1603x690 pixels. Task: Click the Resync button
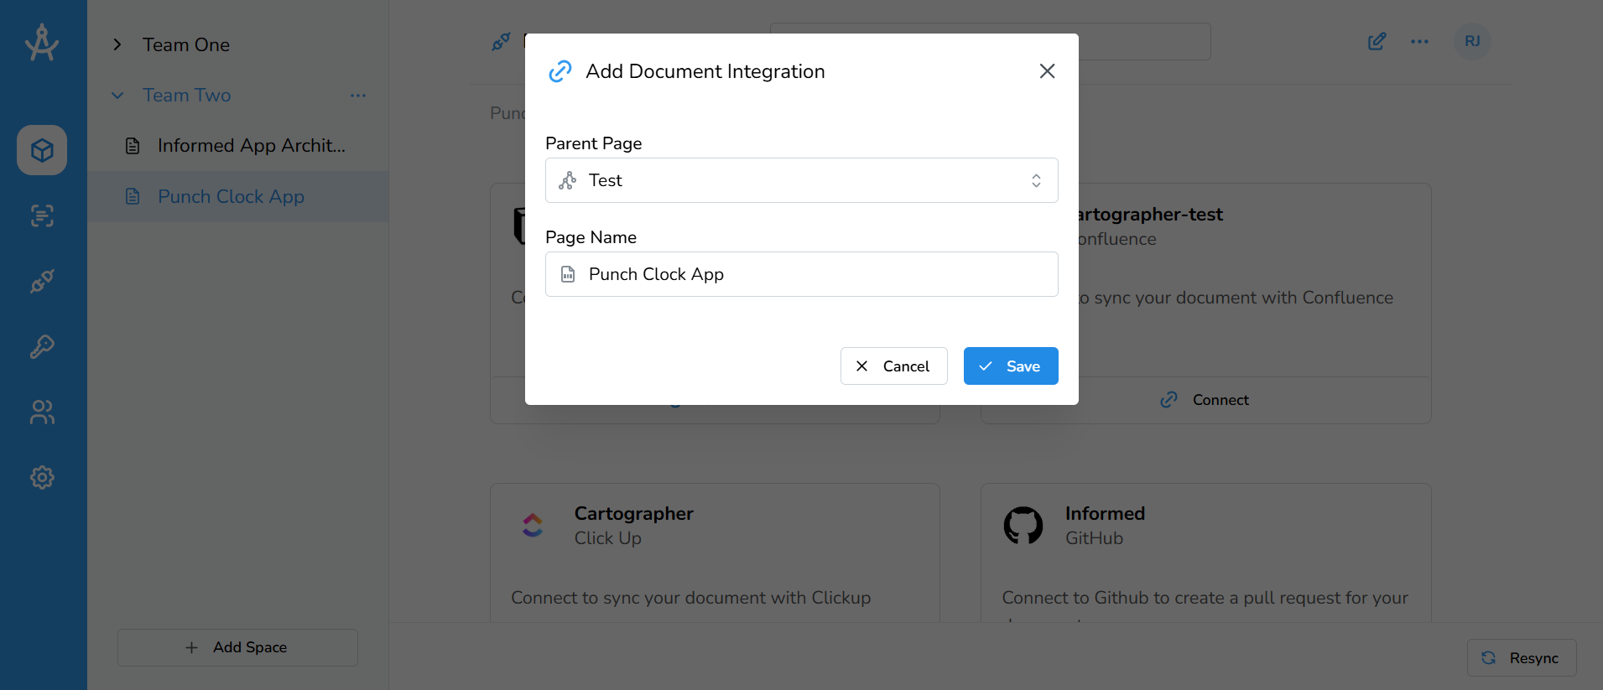coord(1522,658)
